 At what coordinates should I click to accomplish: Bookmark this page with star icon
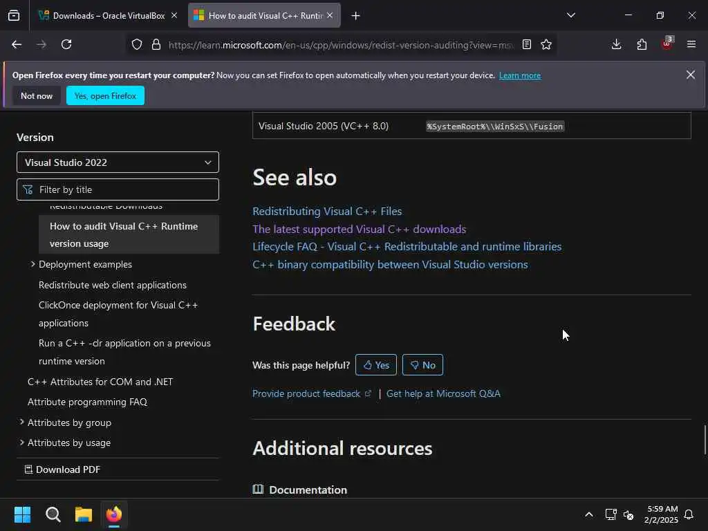coord(546,44)
